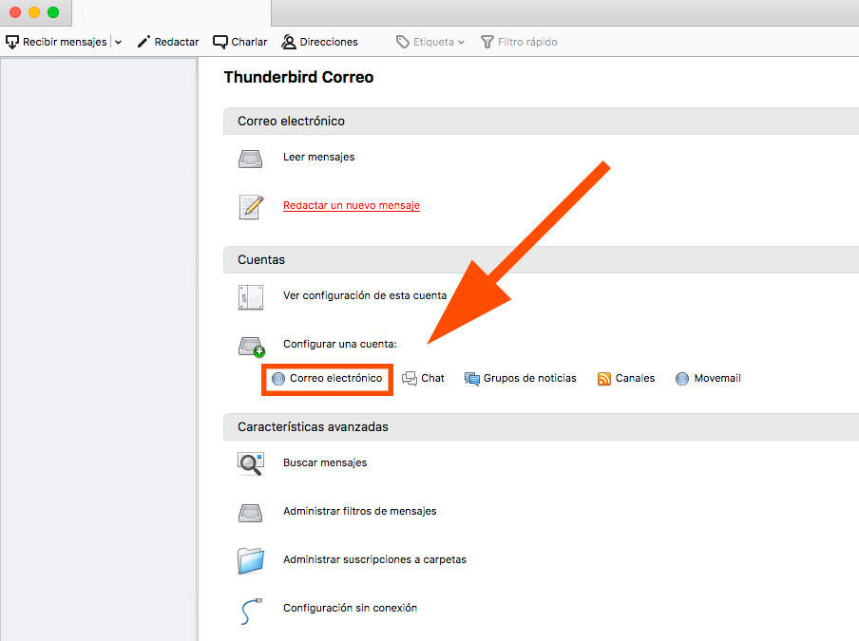Viewport: 859px width, 641px height.
Task: Click the Leer mensajes envelope icon
Action: (250, 158)
